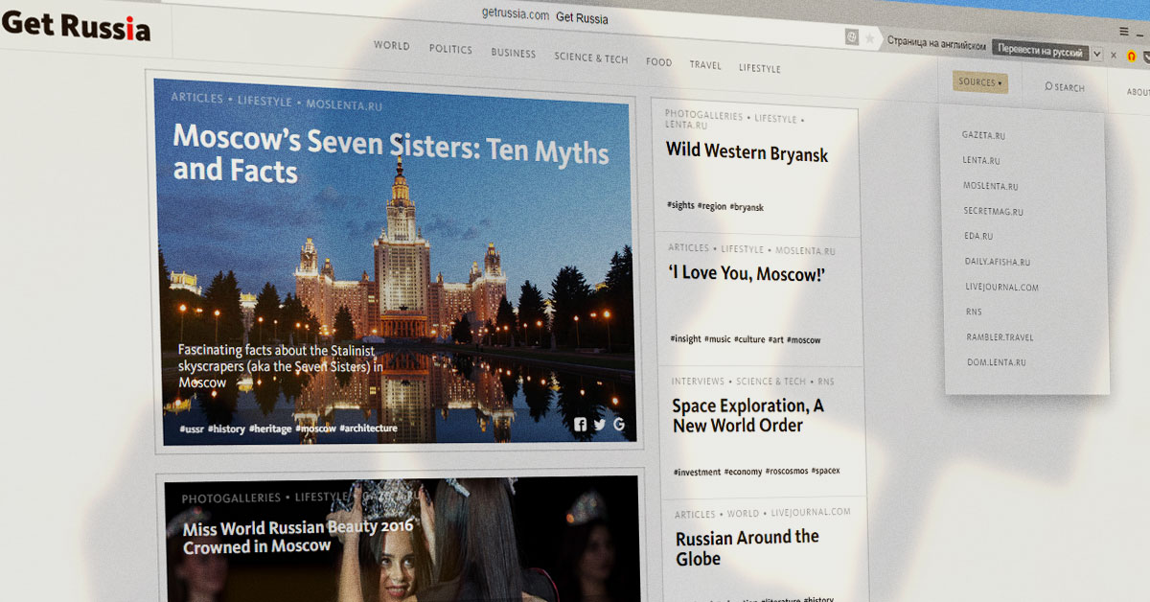Open the 'I Love You, Moscow!' article
The width and height of the screenshot is (1150, 602).
[x=747, y=274]
